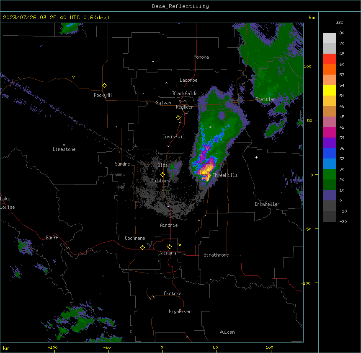Click the Sundre city label
The width and height of the screenshot is (361, 353).
pyautogui.click(x=122, y=164)
